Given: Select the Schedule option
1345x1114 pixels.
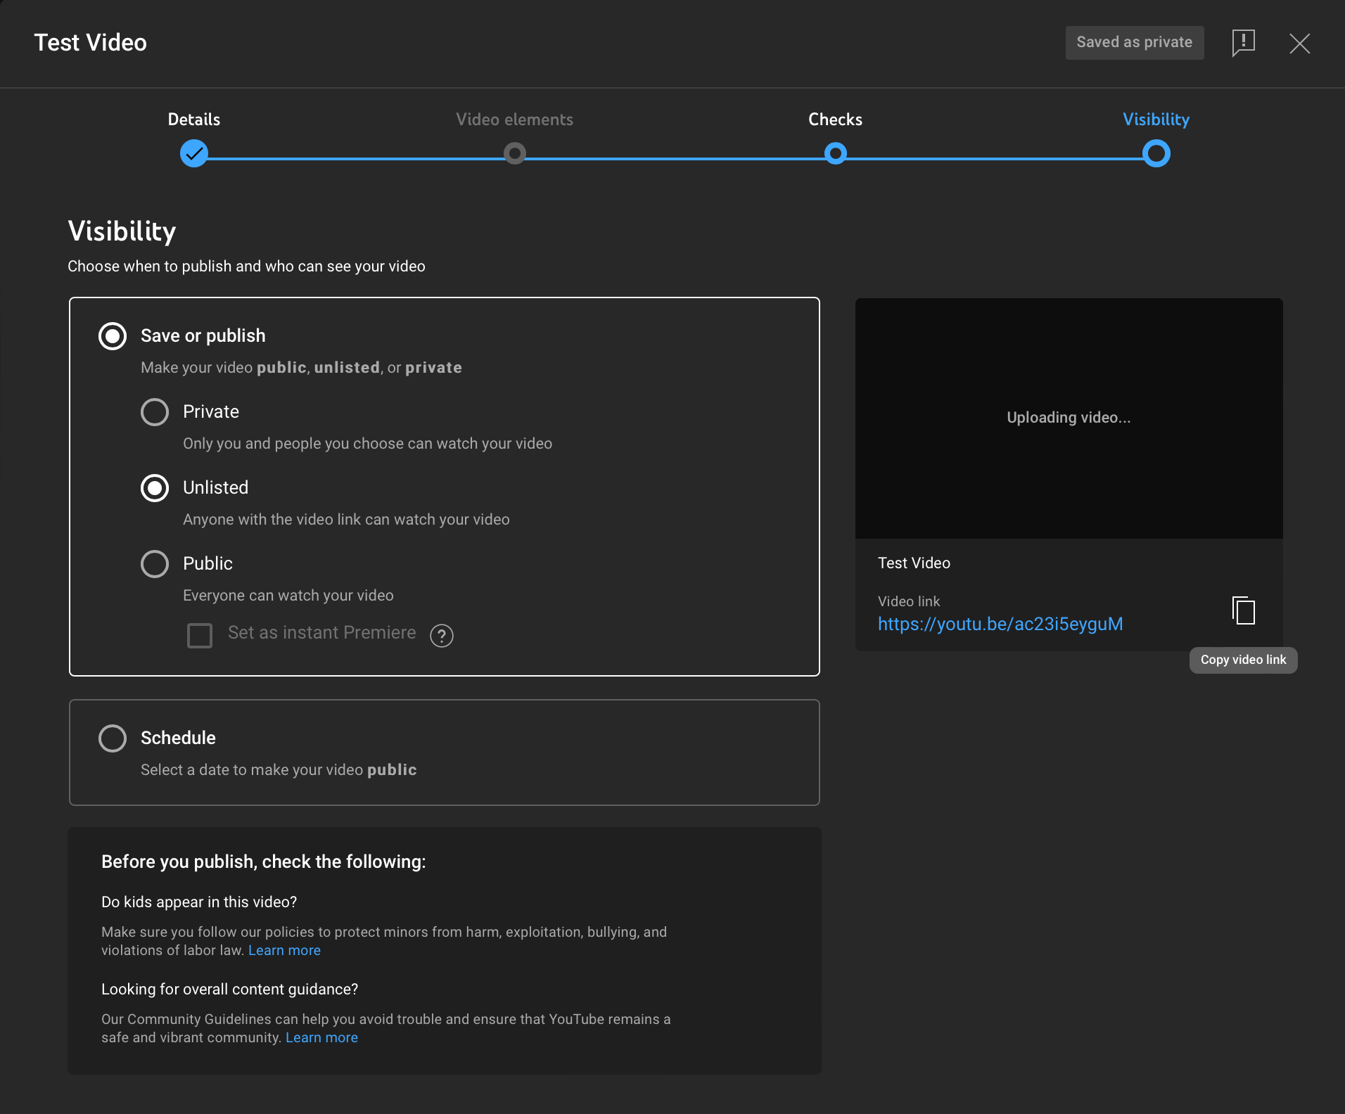Looking at the screenshot, I should 112,738.
